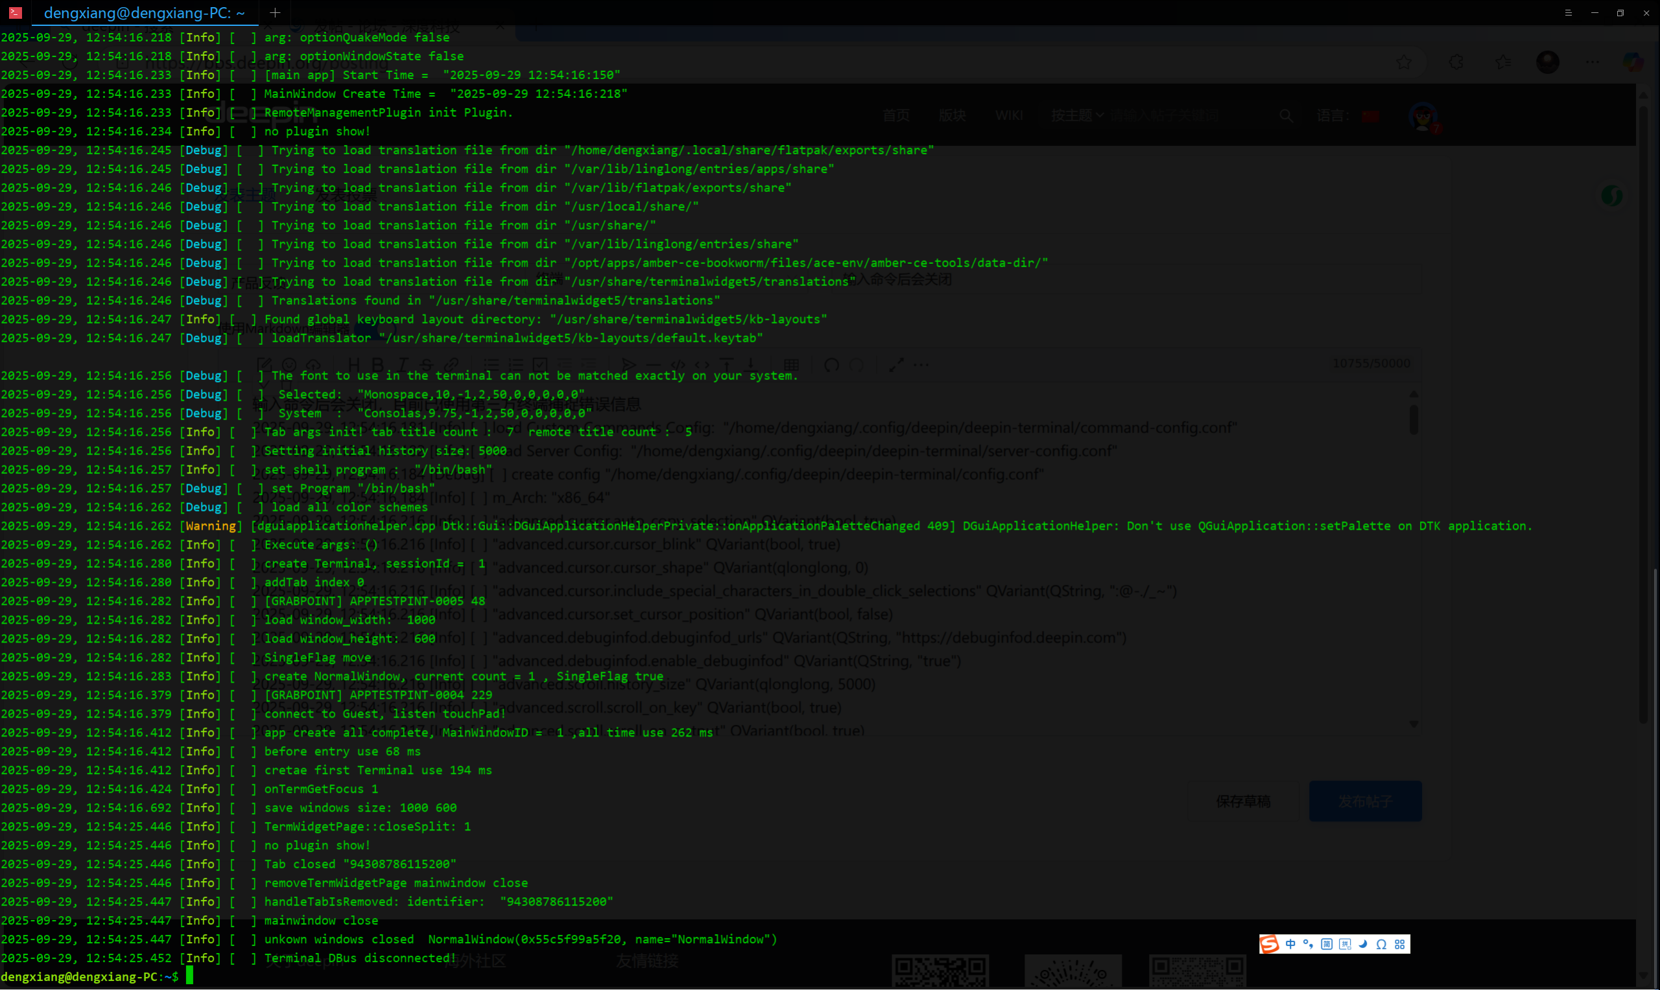Open 首页 in the forum navigation
Viewport: 1660px width, 990px height.
896,115
